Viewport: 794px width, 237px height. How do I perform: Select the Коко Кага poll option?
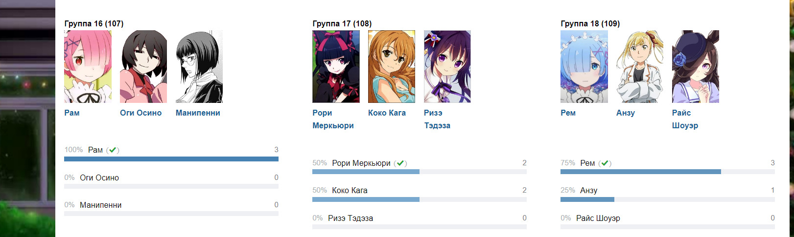pyautogui.click(x=350, y=191)
